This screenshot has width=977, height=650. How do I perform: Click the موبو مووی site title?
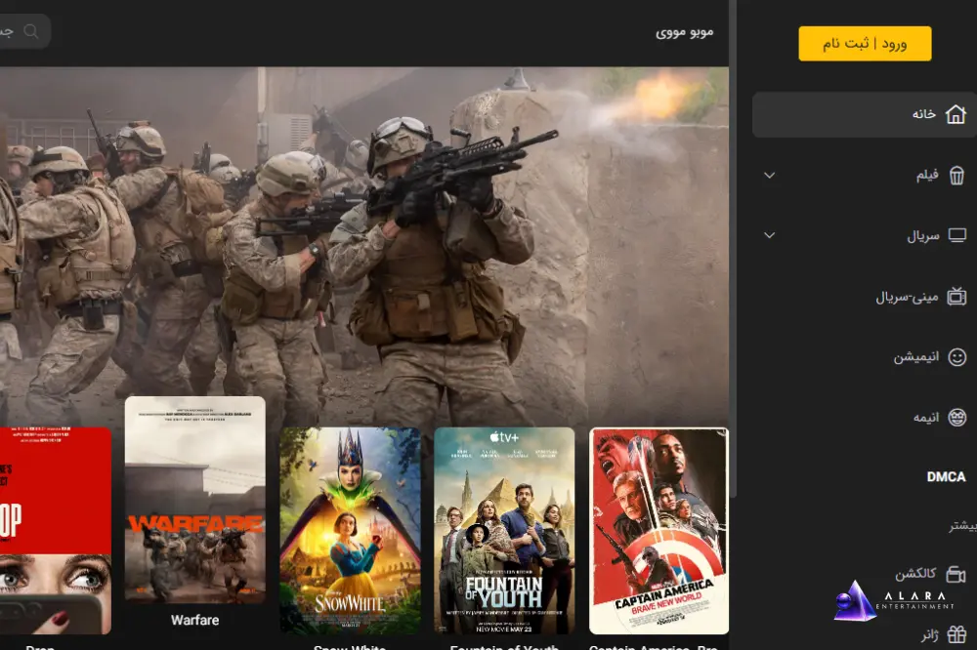coord(684,32)
